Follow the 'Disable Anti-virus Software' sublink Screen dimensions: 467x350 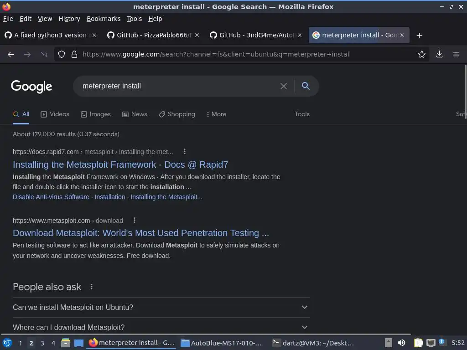pos(51,197)
